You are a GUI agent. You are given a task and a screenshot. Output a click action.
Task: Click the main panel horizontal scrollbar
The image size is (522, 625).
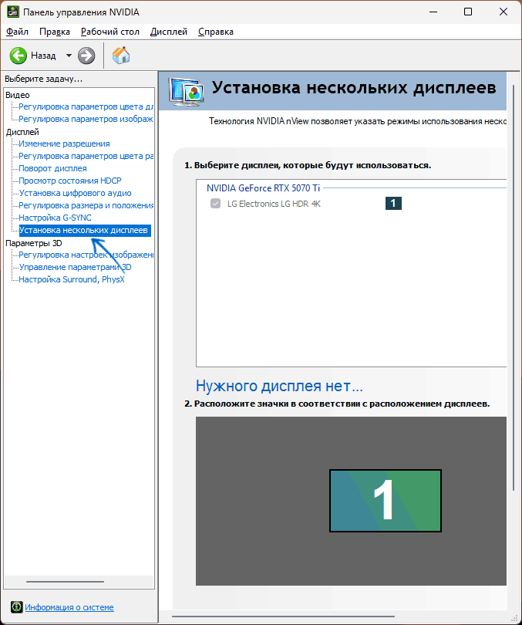click(x=284, y=617)
